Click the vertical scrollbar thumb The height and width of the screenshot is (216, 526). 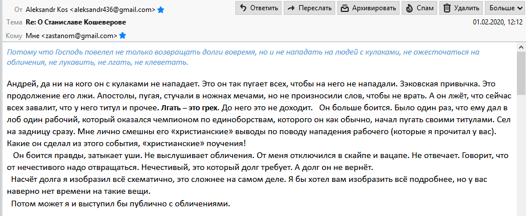point(521,73)
